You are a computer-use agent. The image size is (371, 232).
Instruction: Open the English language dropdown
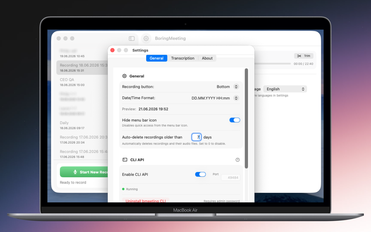(285, 89)
